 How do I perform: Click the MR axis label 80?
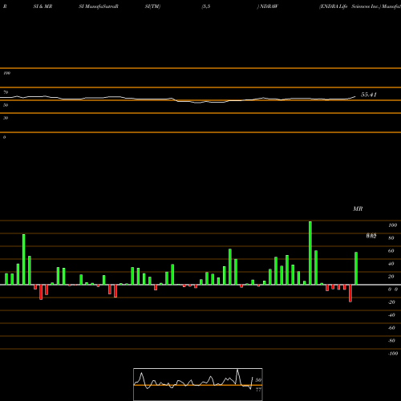(x=391, y=238)
